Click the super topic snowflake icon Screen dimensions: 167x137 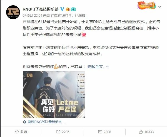25,122
